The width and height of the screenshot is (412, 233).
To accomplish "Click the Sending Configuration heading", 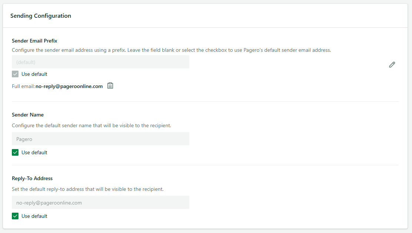I will tap(41, 16).
